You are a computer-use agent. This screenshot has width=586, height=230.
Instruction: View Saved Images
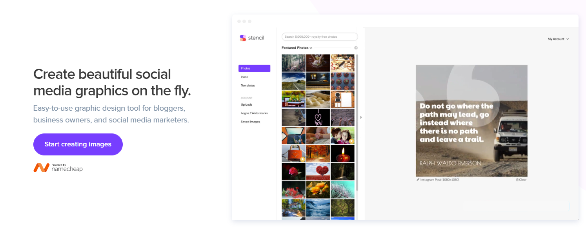[250, 122]
